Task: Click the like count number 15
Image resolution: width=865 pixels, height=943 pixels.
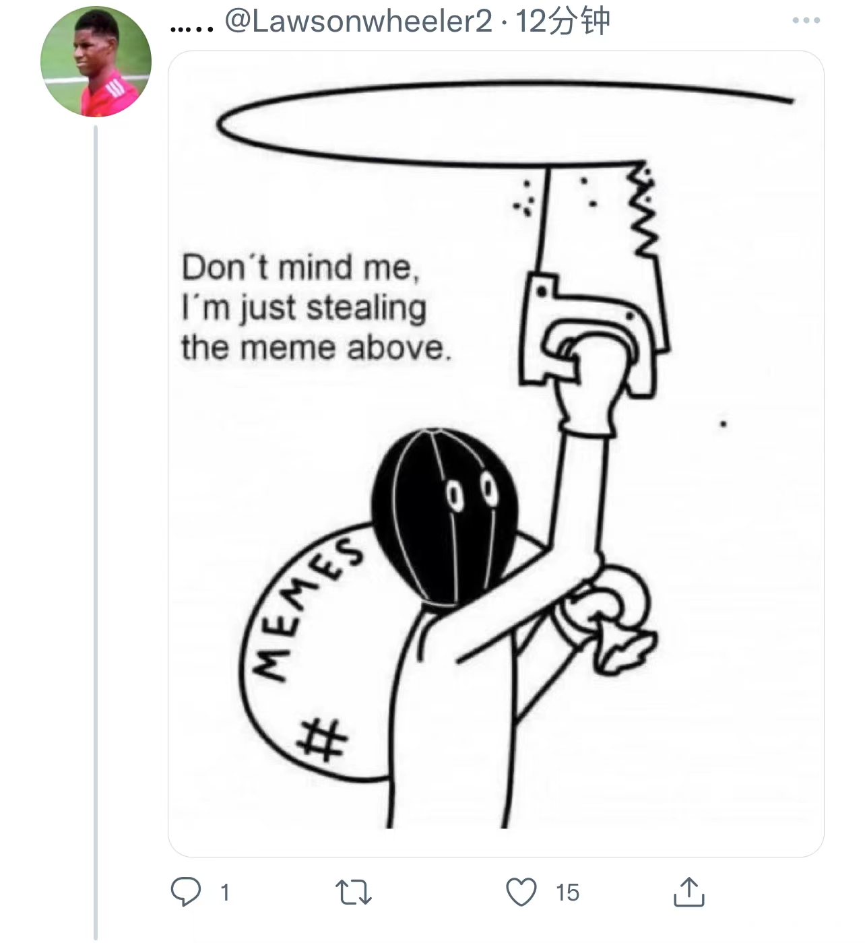Action: (567, 893)
